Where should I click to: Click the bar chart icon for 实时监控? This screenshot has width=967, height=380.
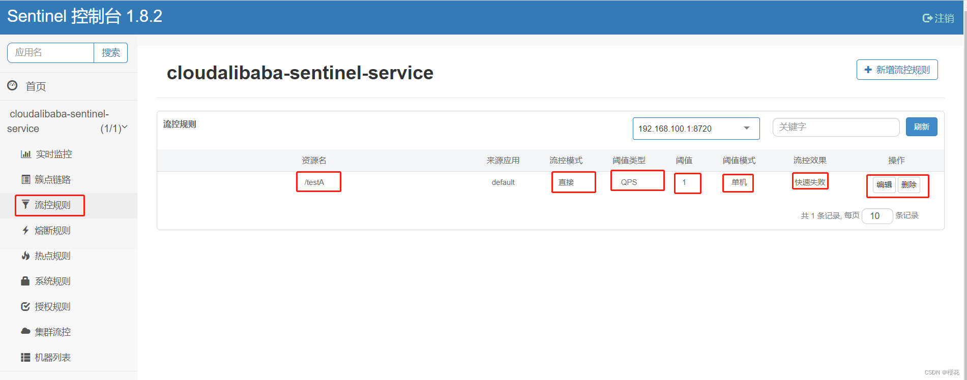pos(25,154)
